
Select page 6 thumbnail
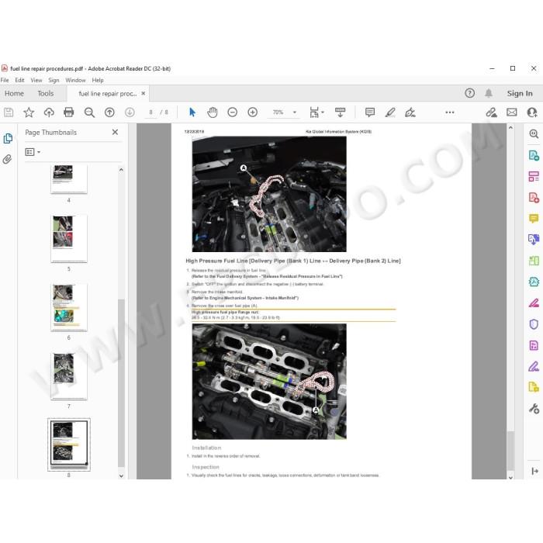coord(69,307)
